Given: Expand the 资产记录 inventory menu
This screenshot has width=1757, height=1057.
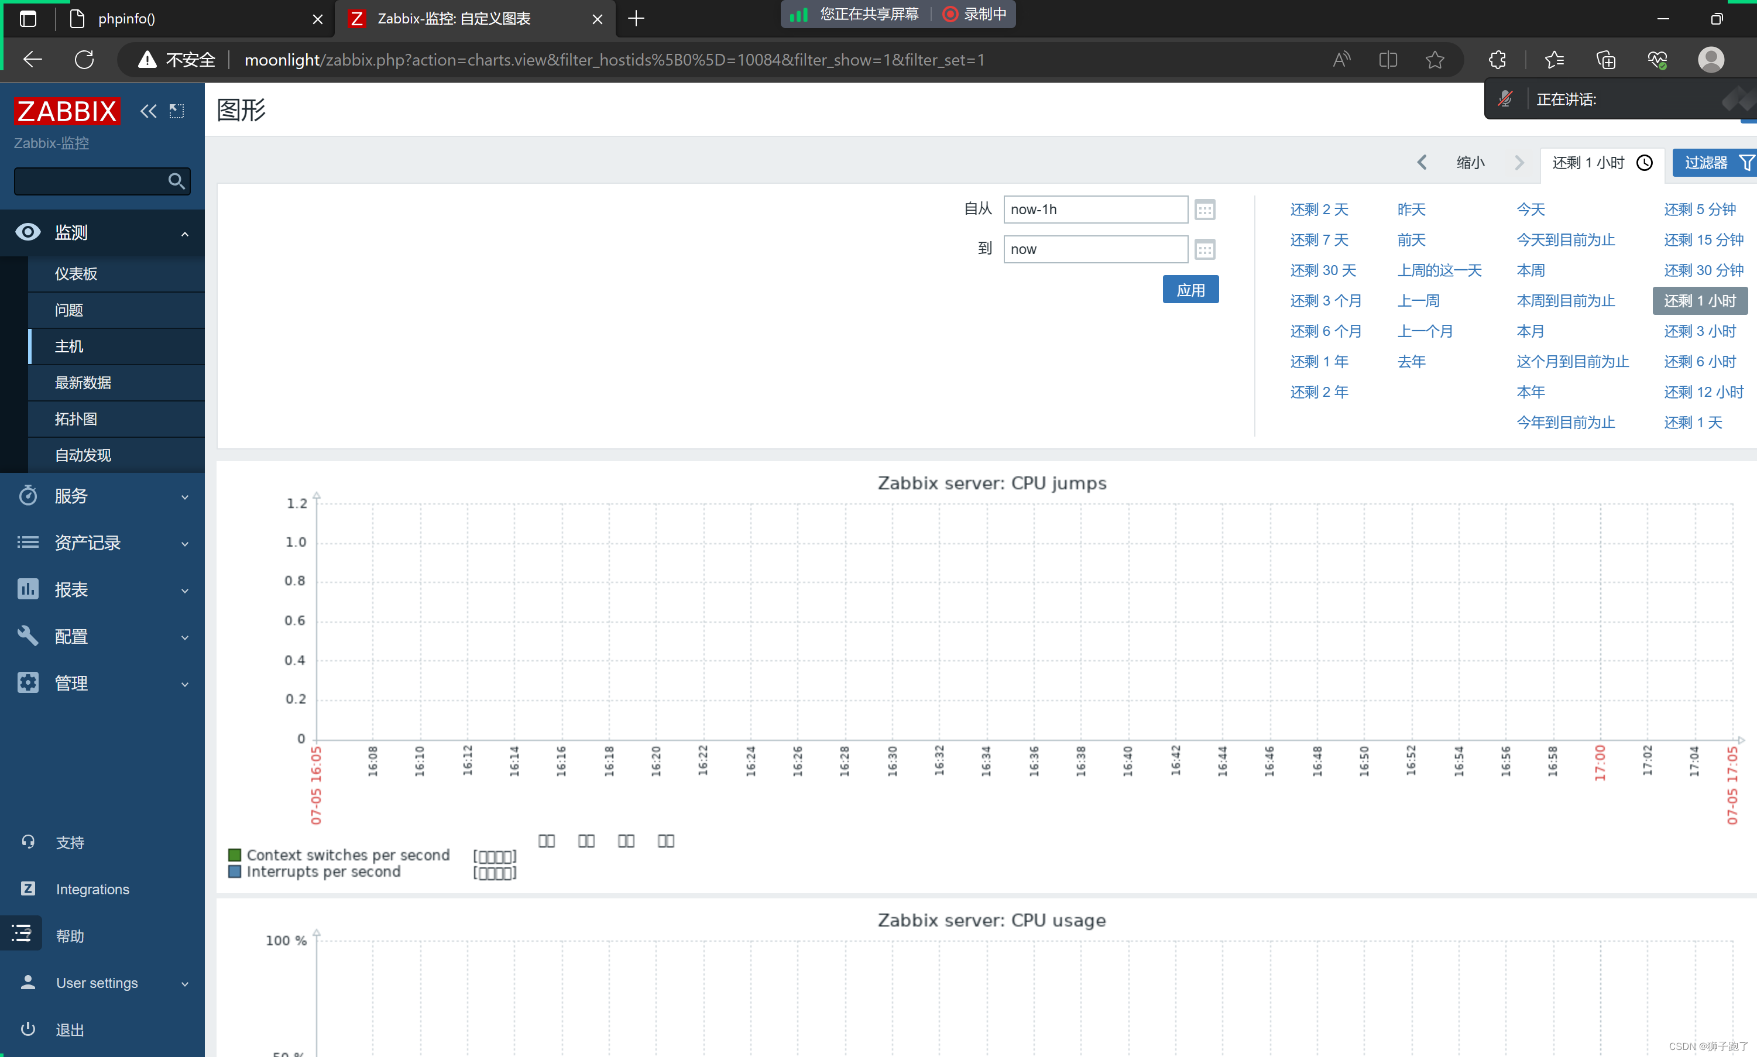Looking at the screenshot, I should pos(102,543).
